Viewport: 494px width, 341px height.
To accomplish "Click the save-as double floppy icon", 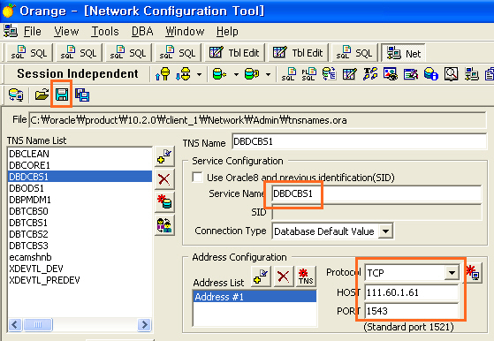I will tap(82, 95).
